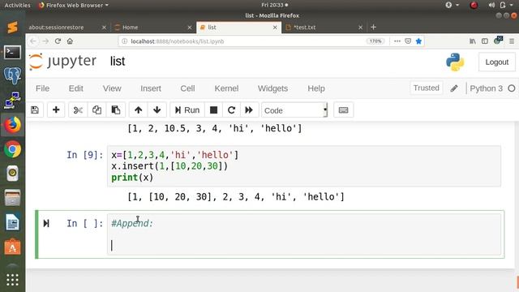Open the Help menu
Screen dimensions: 519x292
click(316, 88)
